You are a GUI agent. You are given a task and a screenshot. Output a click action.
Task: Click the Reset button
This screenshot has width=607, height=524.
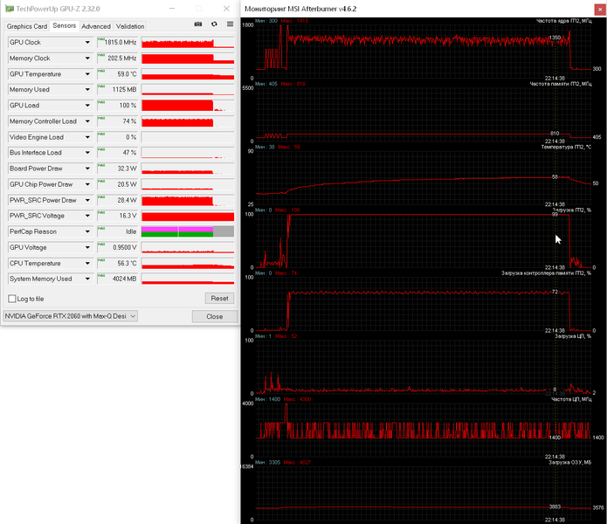click(219, 299)
